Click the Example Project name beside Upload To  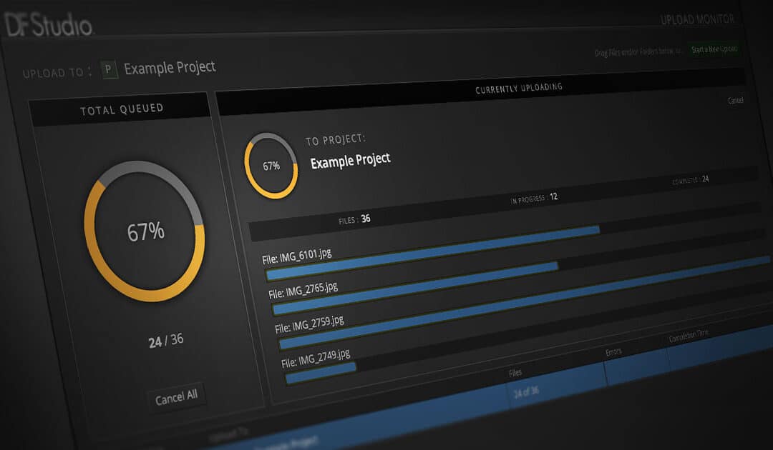(x=170, y=68)
